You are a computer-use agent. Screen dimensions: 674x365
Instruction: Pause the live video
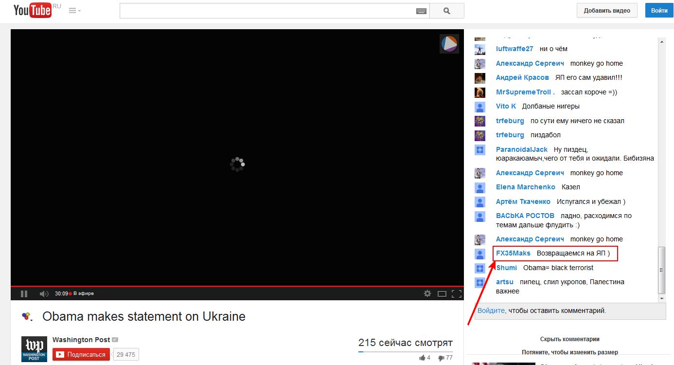coord(24,293)
